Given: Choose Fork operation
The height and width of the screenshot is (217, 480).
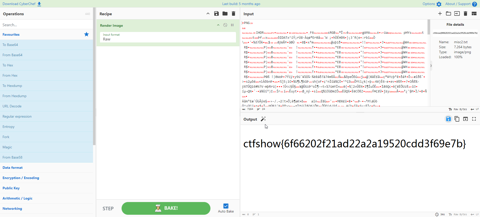Looking at the screenshot, I should (46, 137).
